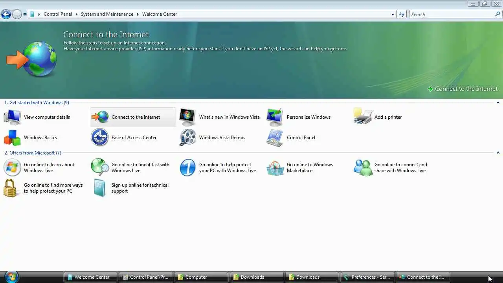
Task: Click the Forward navigation arrow button
Action: coord(17,15)
